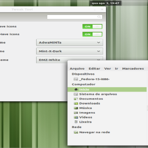Click the Navegar na rede network icon
This screenshot has width=148, height=148.
tap(76, 132)
